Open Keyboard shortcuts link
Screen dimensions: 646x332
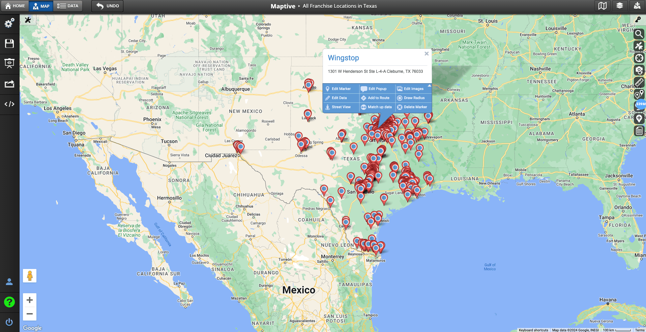tap(533, 330)
